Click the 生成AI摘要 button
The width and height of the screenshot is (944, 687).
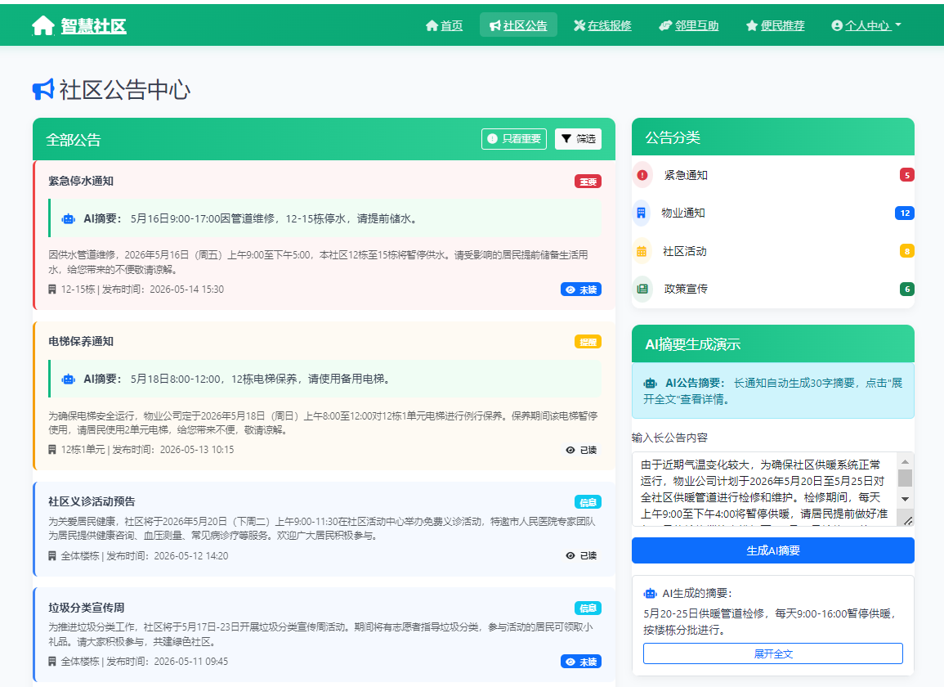pyautogui.click(x=773, y=550)
